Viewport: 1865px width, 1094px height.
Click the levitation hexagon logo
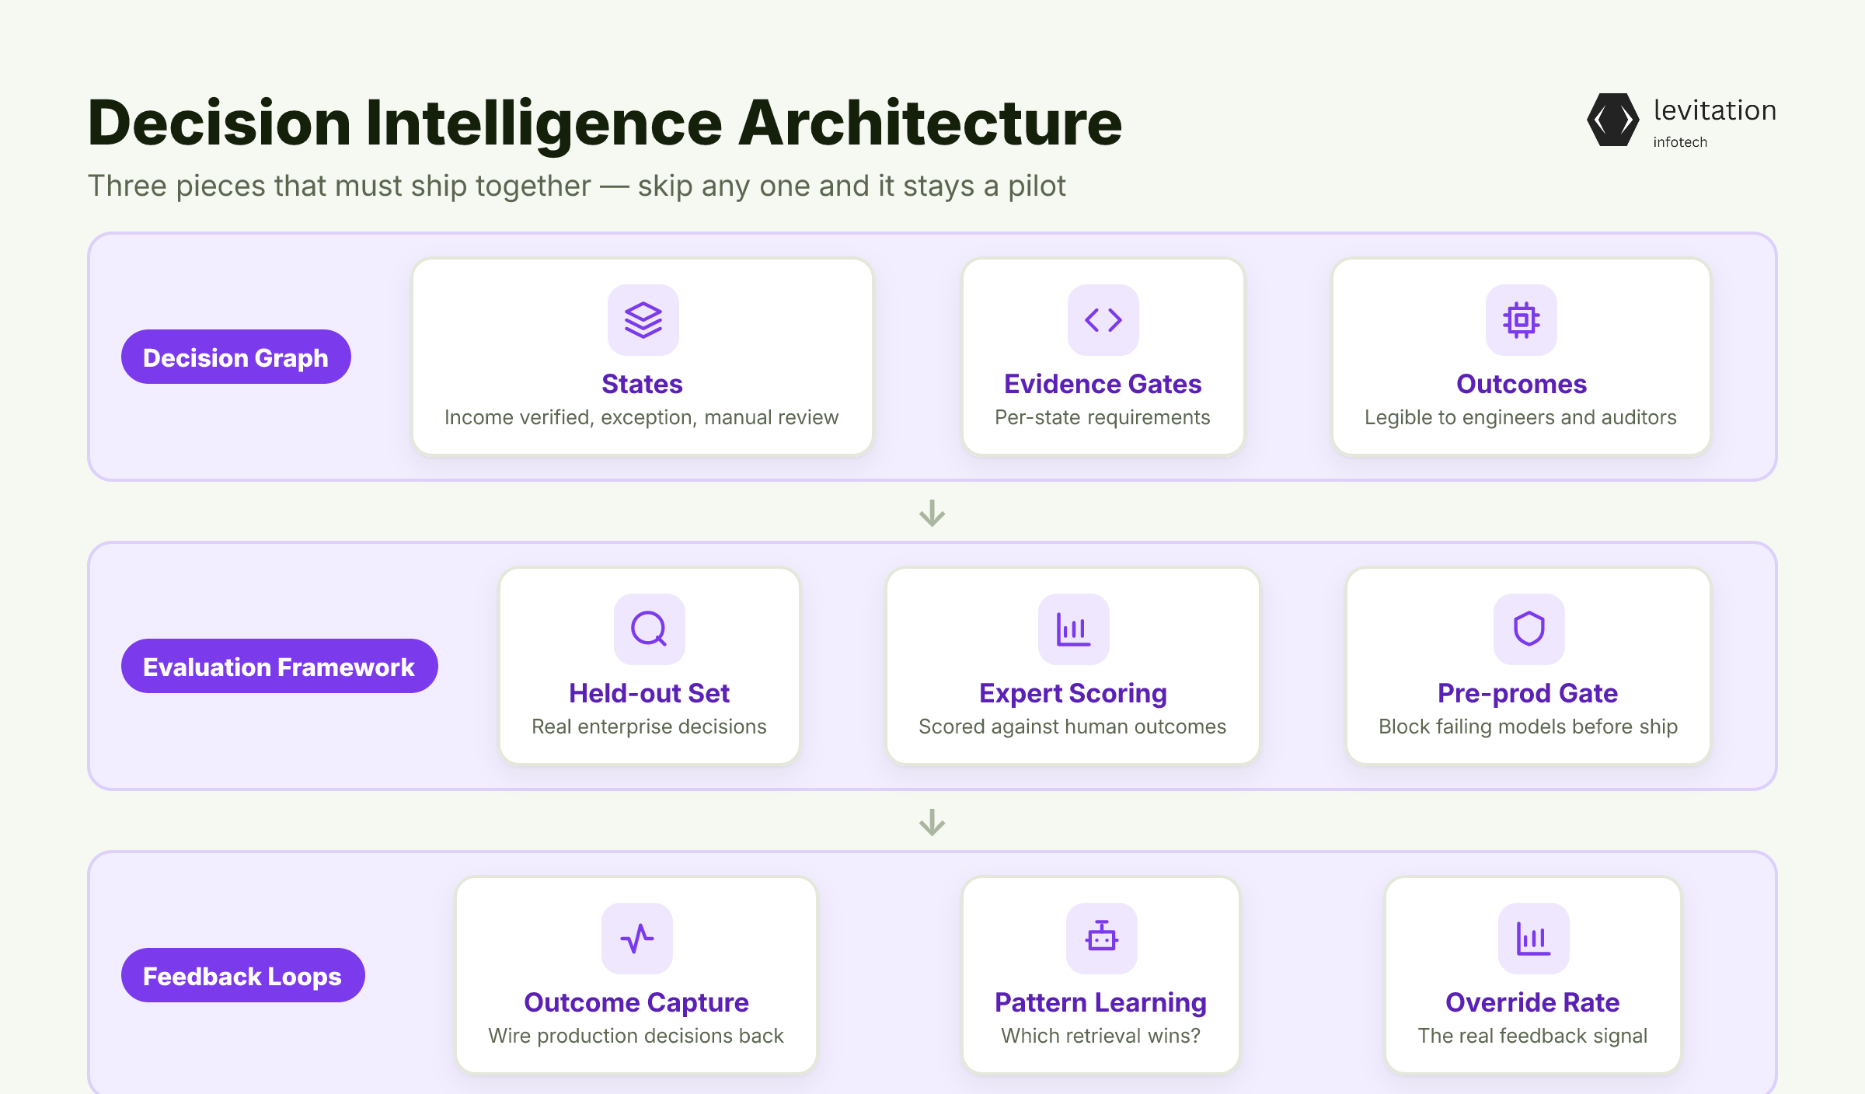[x=1613, y=120]
